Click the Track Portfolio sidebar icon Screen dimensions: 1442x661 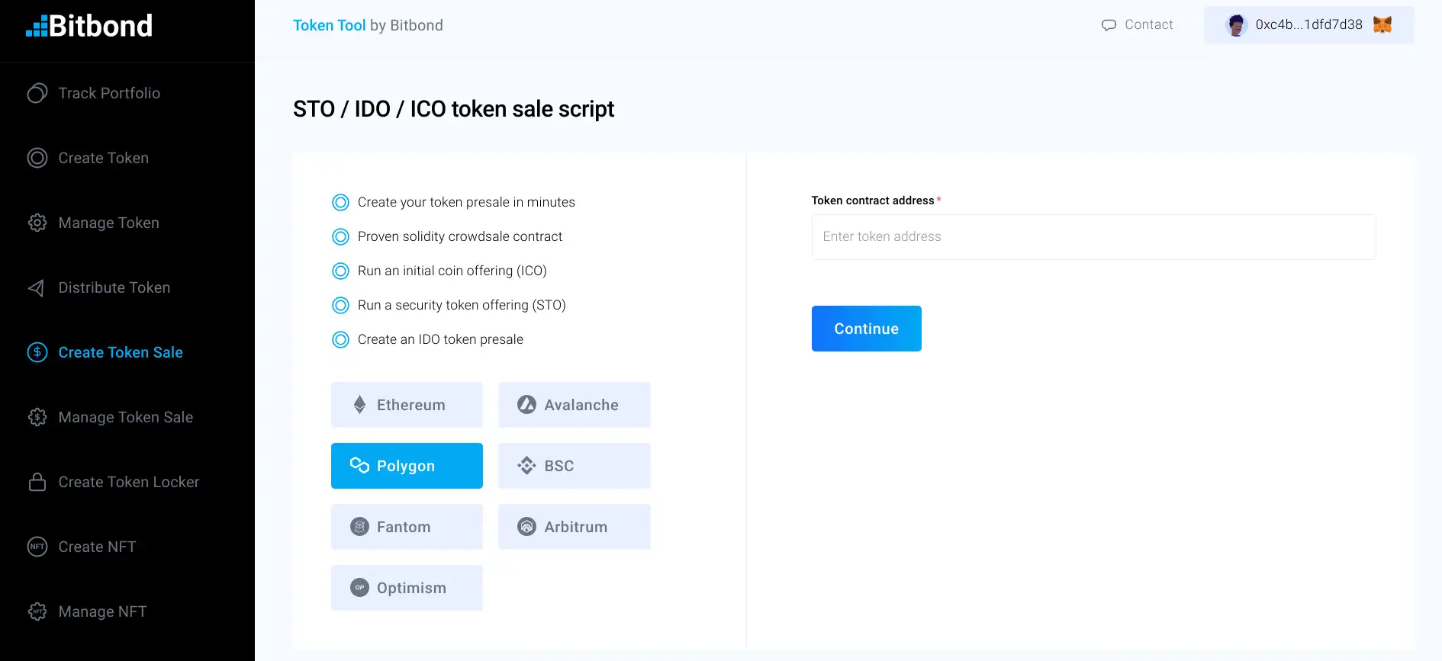pos(37,93)
